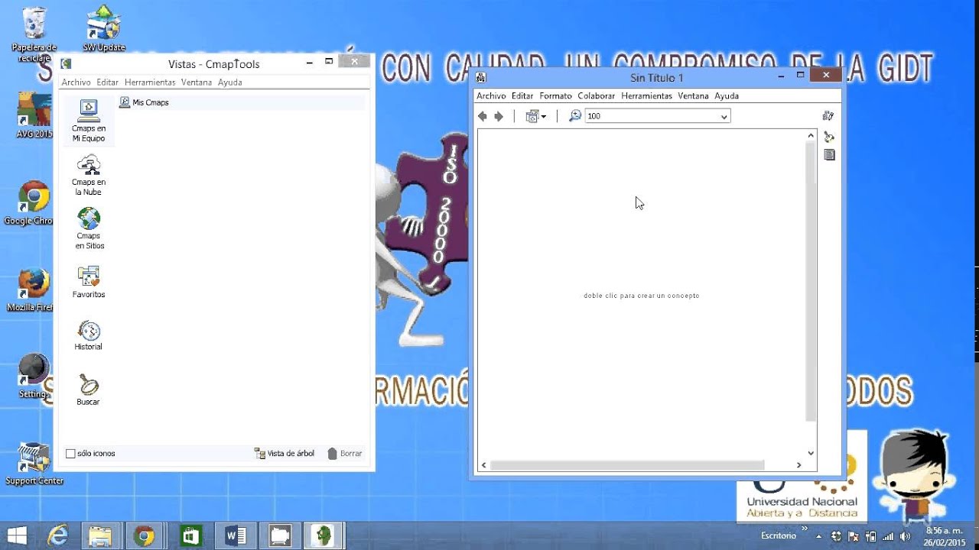This screenshot has width=979, height=550.
Task: Maximize the Sin Título 1 window
Action: [x=800, y=75]
